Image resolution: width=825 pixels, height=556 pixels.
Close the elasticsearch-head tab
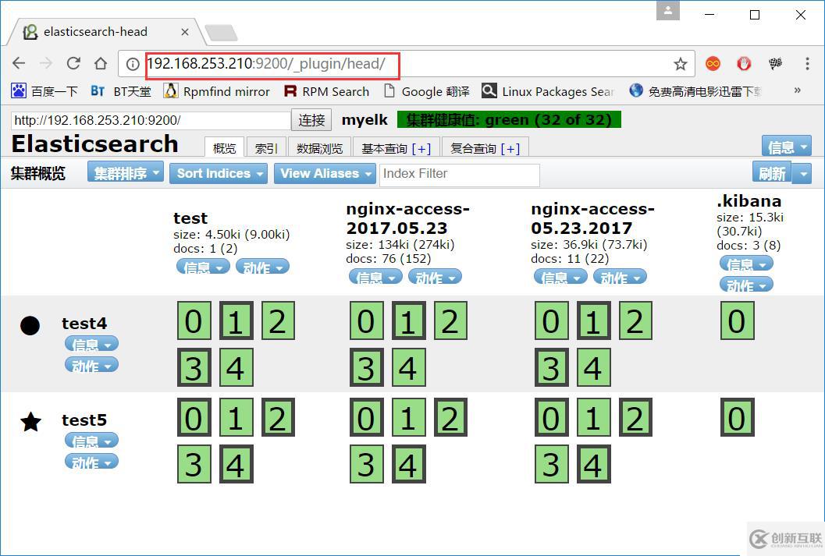click(185, 32)
